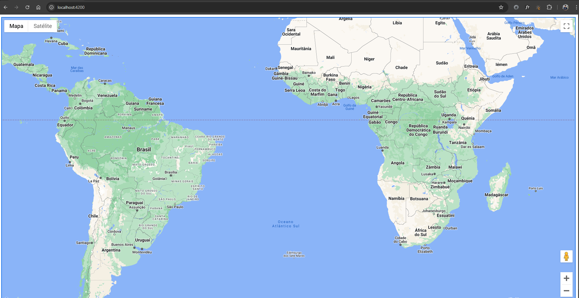The height and width of the screenshot is (298, 579).
Task: Click the Nigéria country label
Action: pos(365,87)
